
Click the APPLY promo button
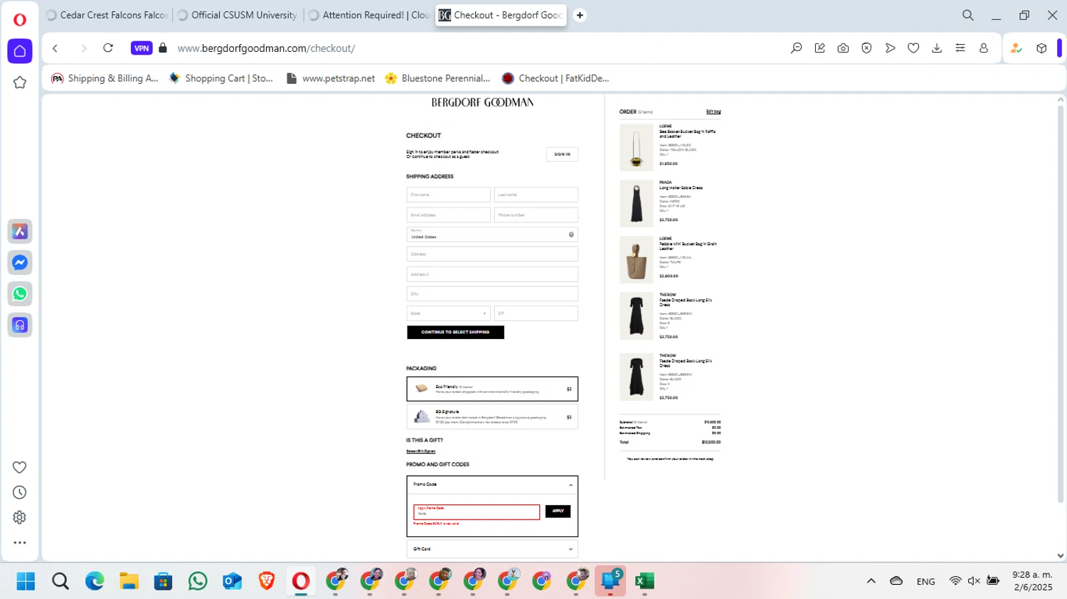(x=558, y=511)
